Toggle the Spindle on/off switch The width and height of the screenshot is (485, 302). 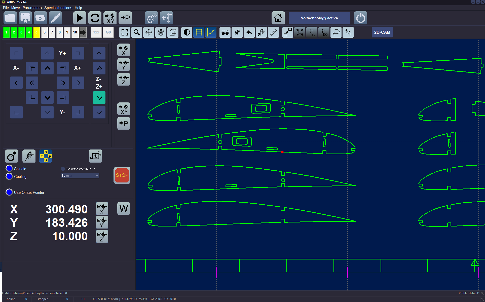9,168
